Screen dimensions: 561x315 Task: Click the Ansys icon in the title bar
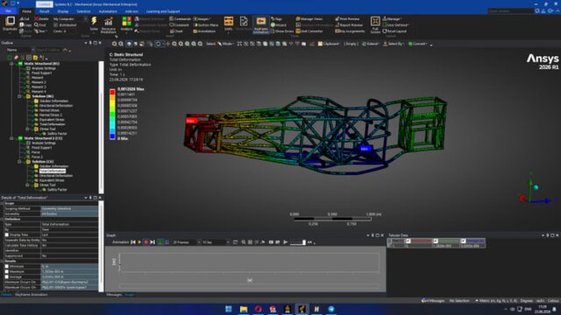[x=4, y=3]
